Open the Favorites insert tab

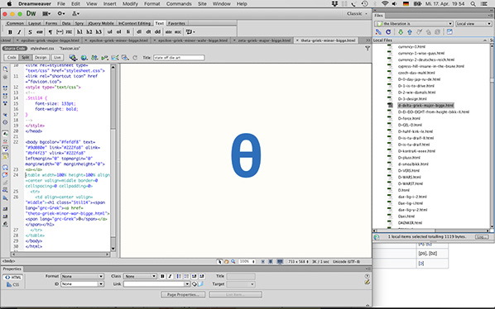tap(176, 23)
